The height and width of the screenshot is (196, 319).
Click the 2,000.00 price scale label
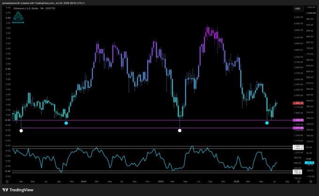click(x=298, y=95)
